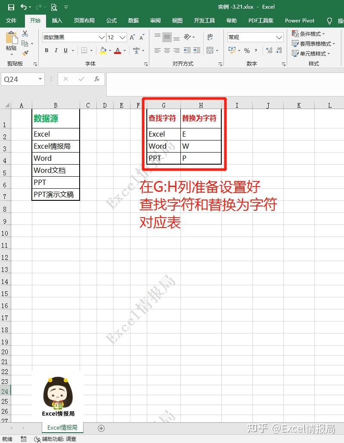Align cell text left
Image resolution: width=344 pixels, height=443 pixels.
click(x=158, y=50)
